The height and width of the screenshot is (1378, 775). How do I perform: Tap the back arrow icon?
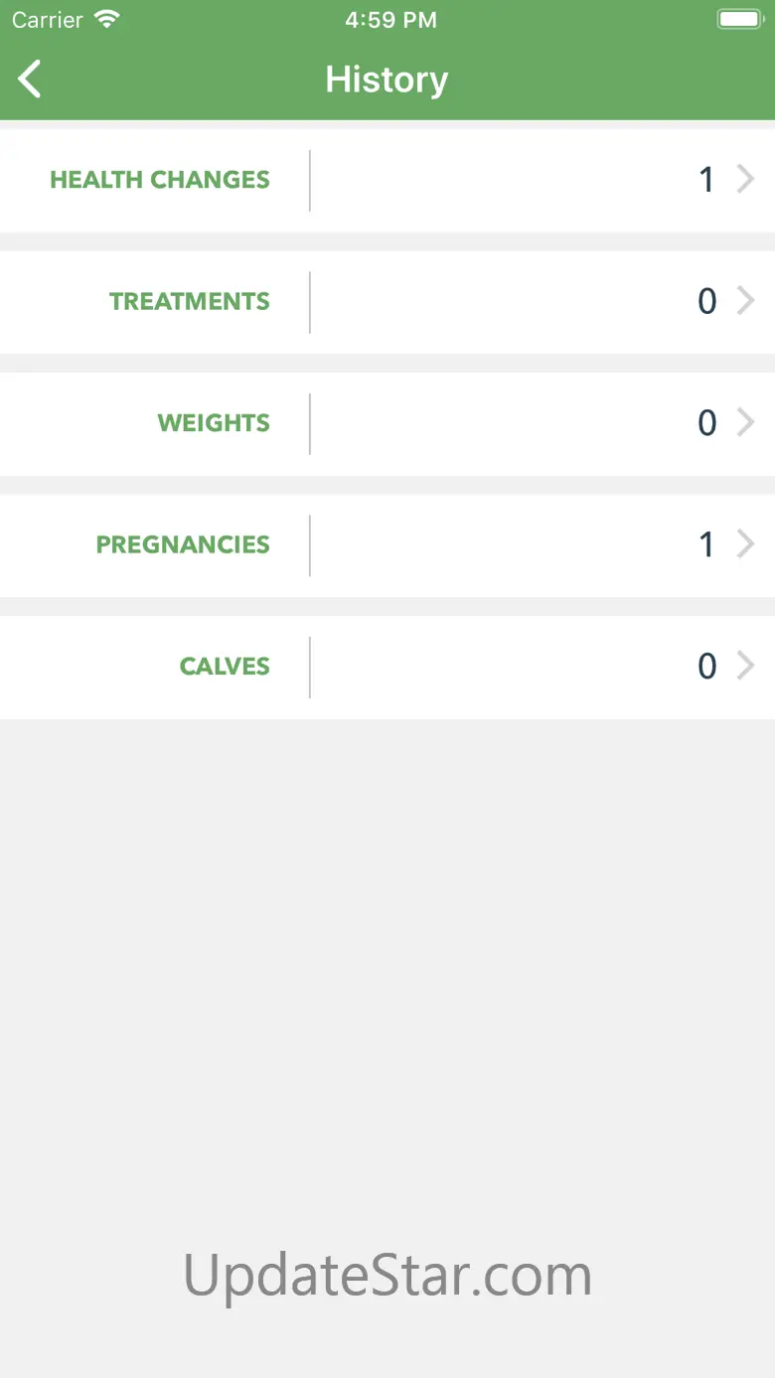[31, 79]
